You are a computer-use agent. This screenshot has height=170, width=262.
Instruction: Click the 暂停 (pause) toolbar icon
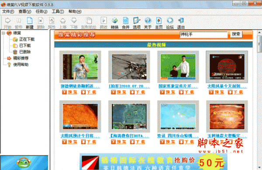(18, 23)
